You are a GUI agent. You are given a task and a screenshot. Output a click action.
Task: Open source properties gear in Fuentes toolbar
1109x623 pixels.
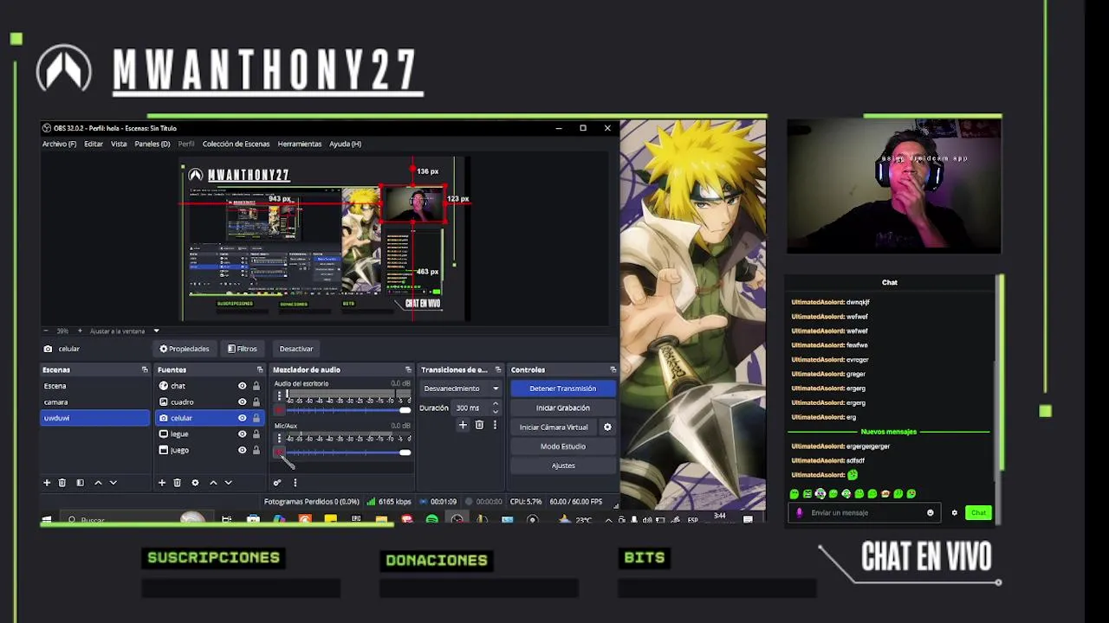tap(195, 483)
